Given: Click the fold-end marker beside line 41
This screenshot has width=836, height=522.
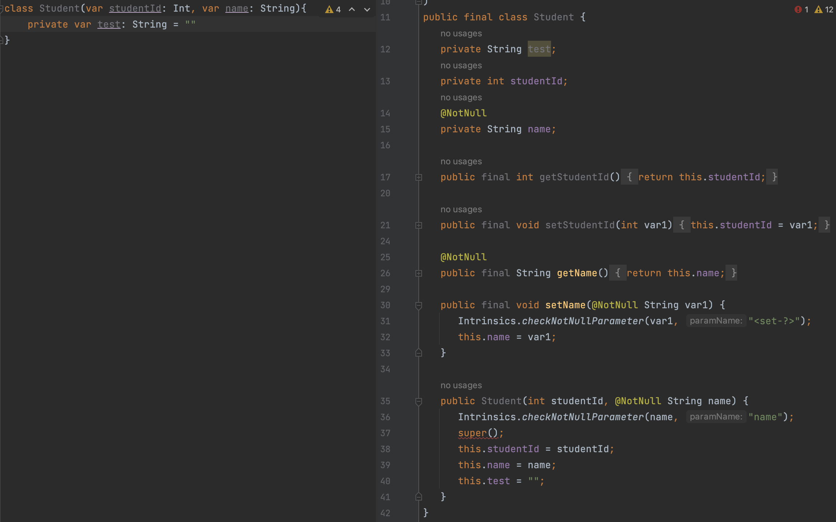Looking at the screenshot, I should (x=418, y=497).
